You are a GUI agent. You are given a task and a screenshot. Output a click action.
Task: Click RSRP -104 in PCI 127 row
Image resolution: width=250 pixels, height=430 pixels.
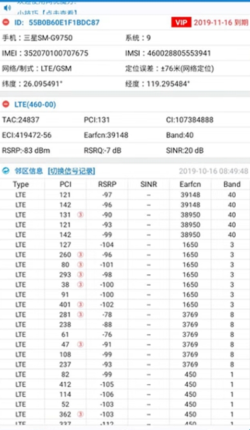click(x=107, y=245)
